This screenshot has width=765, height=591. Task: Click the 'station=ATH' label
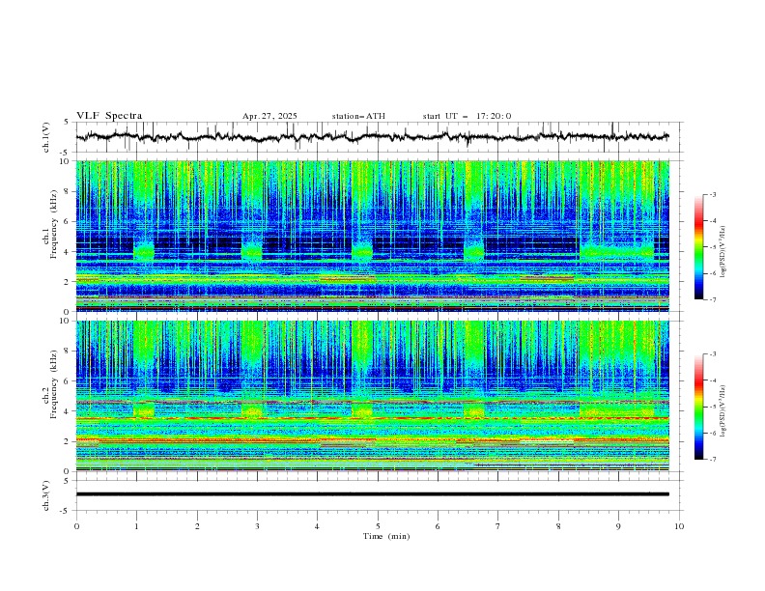tap(358, 116)
